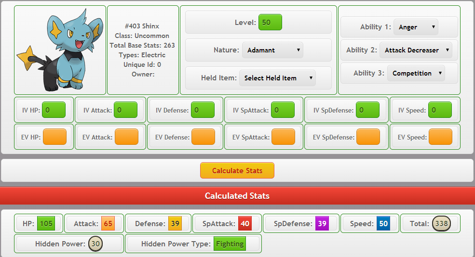Click the orange EV HP field
Screen dimensions: 475x257
pos(54,137)
